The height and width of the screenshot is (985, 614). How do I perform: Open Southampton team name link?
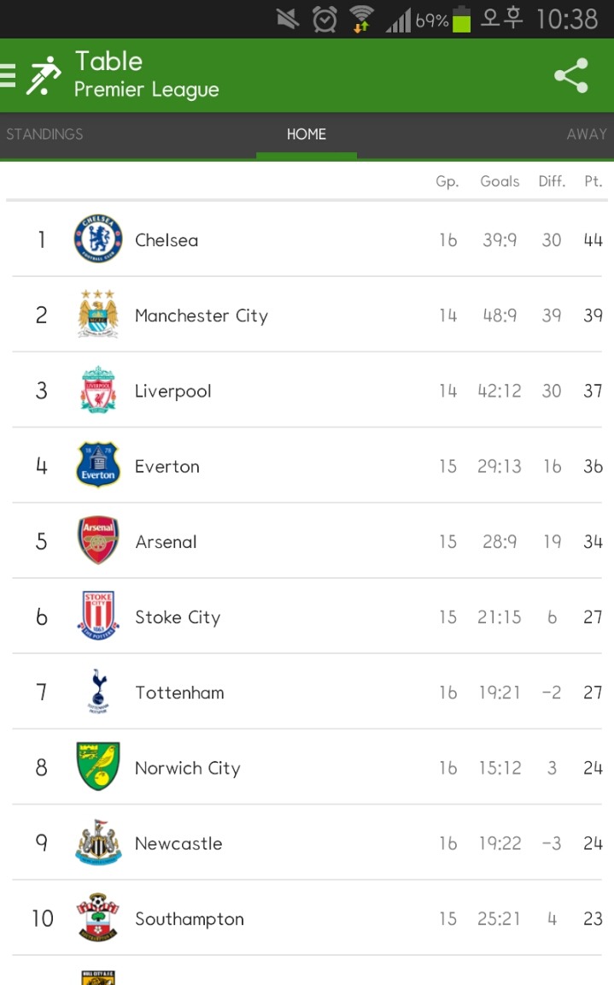click(x=189, y=919)
